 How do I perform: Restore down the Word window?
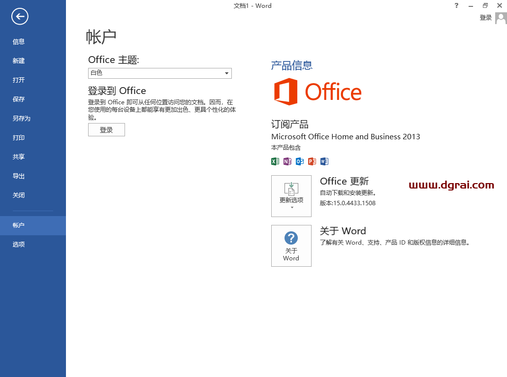coord(485,5)
